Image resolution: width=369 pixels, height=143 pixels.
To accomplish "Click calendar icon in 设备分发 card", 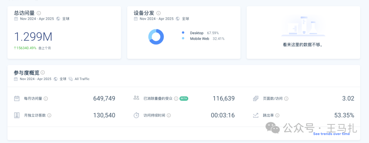I will 136,18.
